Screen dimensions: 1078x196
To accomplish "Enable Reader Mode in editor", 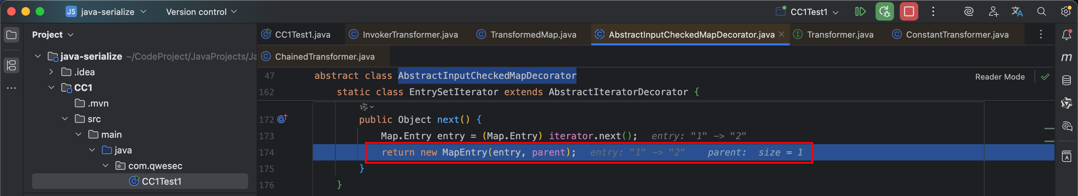I will 1000,77.
